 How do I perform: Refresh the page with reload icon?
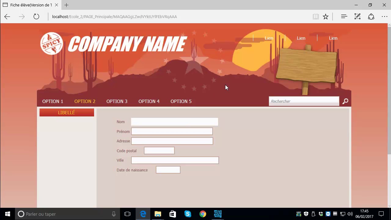[36, 17]
